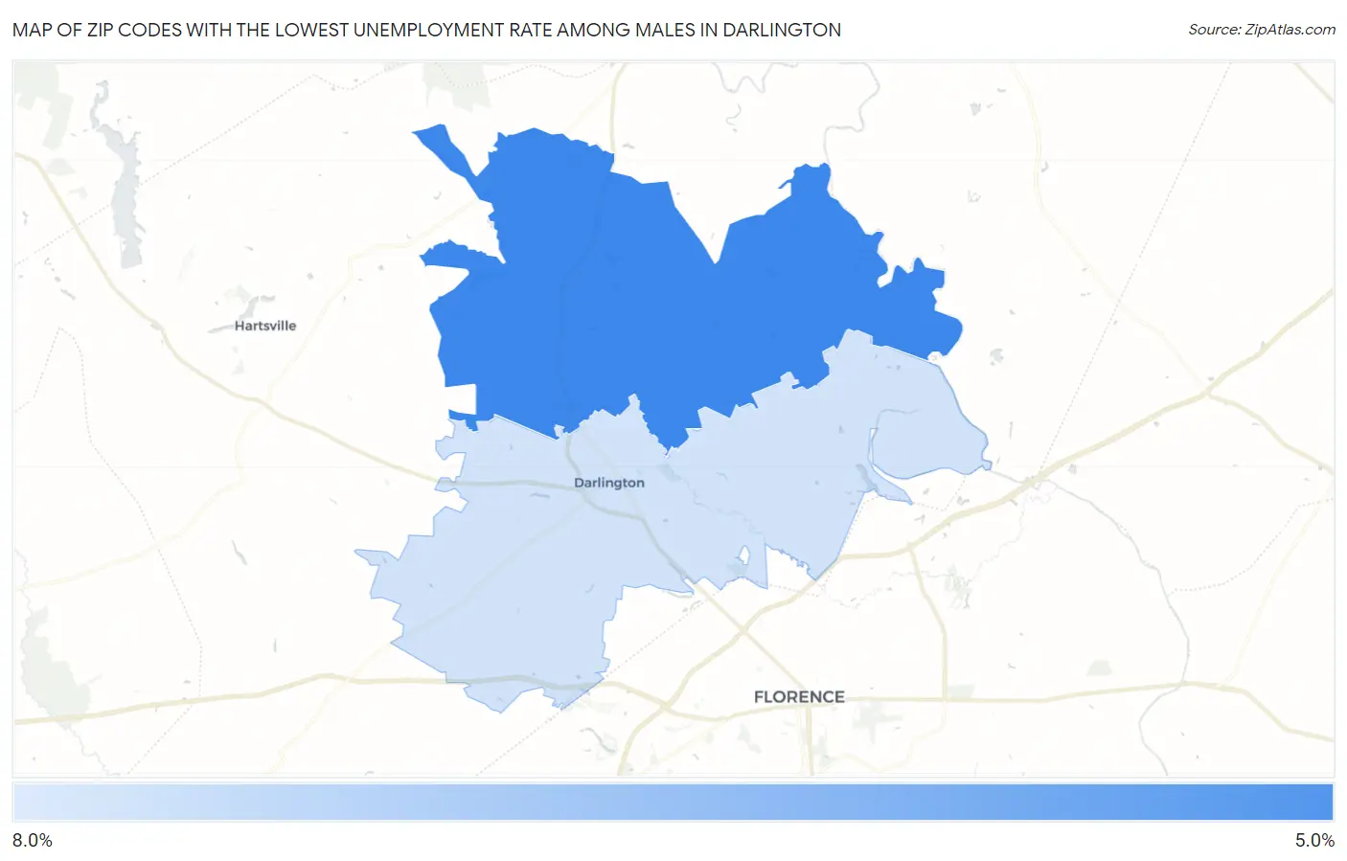This screenshot has height=861, width=1347.
Task: Click the map title heading text
Action: click(426, 30)
